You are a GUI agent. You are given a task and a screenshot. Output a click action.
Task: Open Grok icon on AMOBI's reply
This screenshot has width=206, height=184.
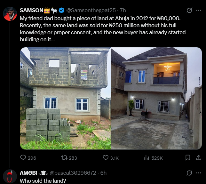[189, 173]
